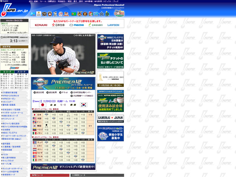Viewport: 236px width, 177px height.
Task: Open the プロ野球行事日程 sidebar link
Action: (10, 93)
